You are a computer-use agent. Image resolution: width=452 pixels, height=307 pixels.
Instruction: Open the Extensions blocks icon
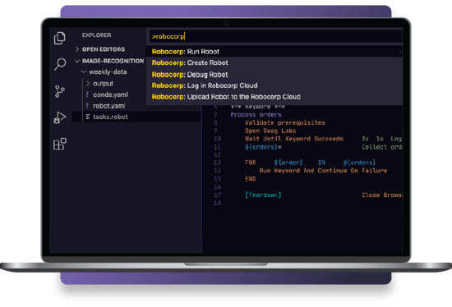(60, 144)
